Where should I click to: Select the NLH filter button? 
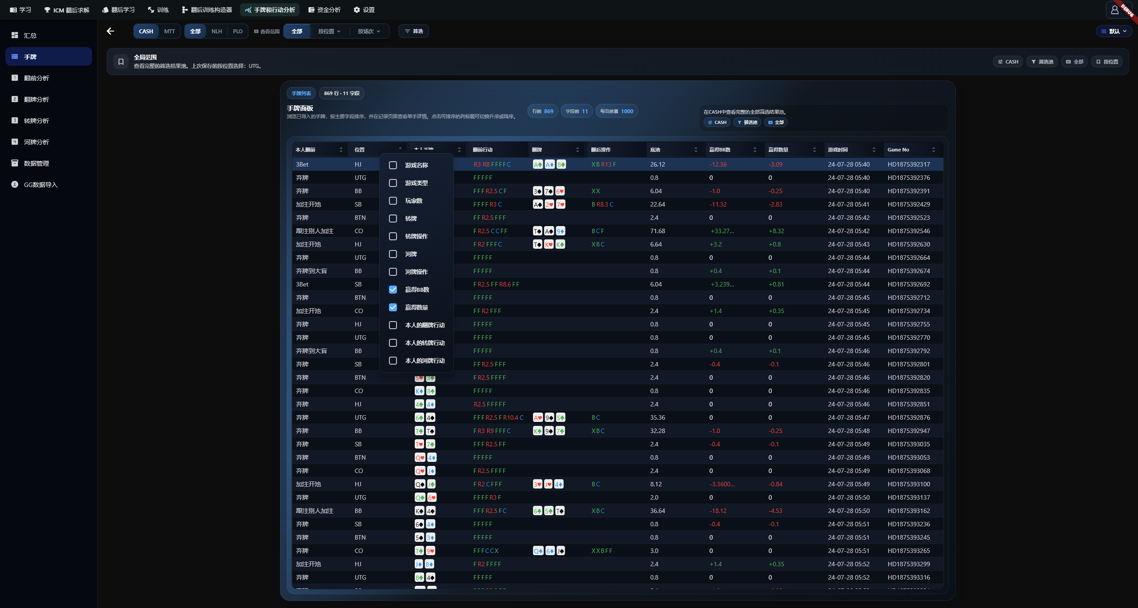(x=216, y=31)
